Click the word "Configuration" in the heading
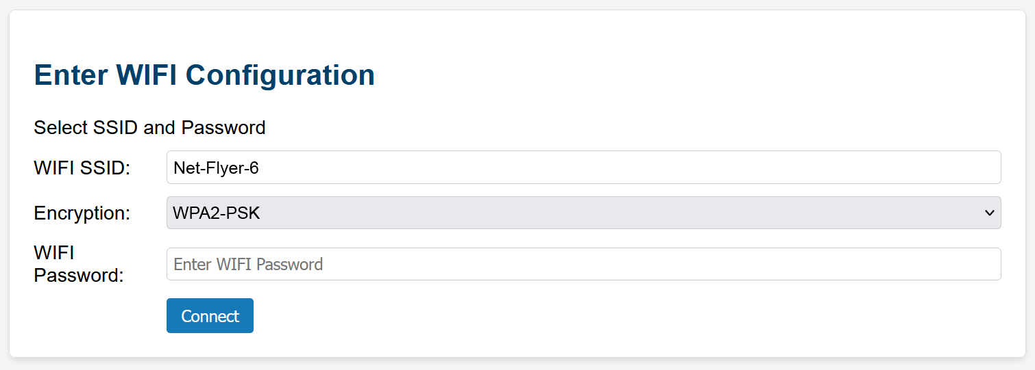The height and width of the screenshot is (370, 1035). (280, 75)
